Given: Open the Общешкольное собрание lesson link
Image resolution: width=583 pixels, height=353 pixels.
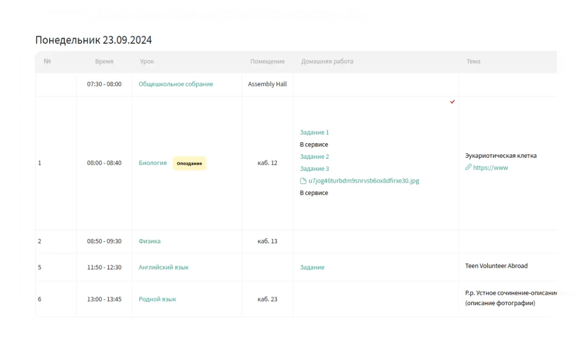Looking at the screenshot, I should tap(176, 84).
